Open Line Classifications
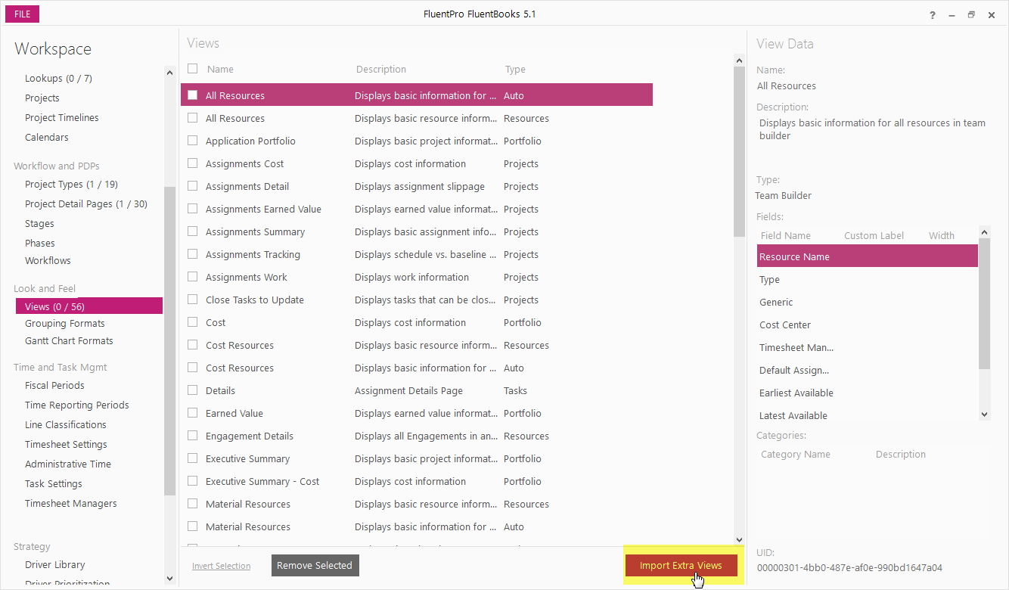Screen dimensions: 1009x590 click(x=66, y=425)
